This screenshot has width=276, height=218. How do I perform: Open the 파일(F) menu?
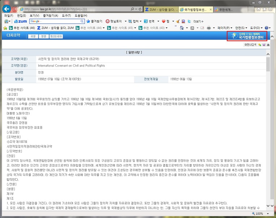9,16
